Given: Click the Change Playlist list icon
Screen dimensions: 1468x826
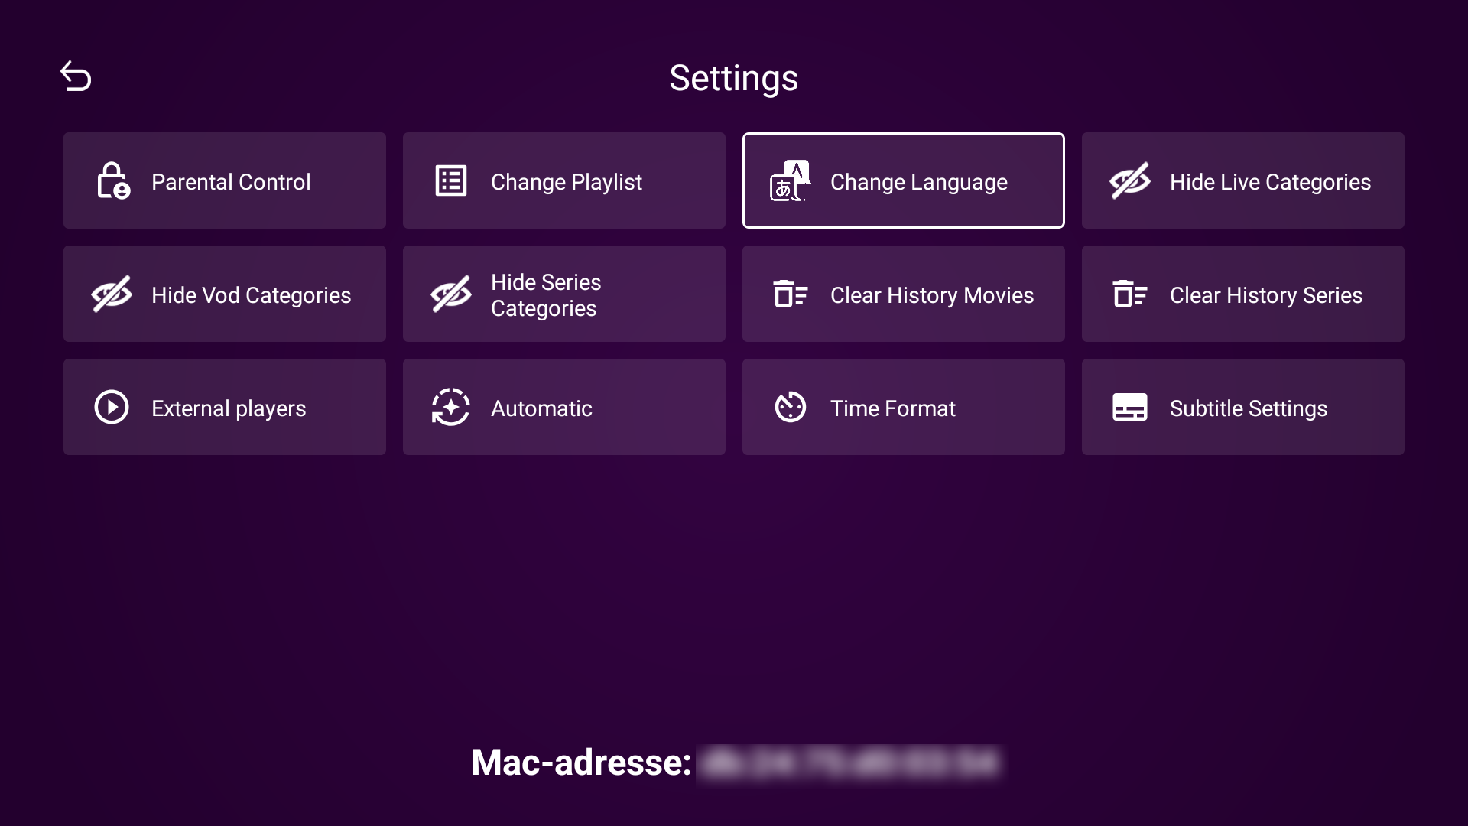Looking at the screenshot, I should click(x=451, y=181).
